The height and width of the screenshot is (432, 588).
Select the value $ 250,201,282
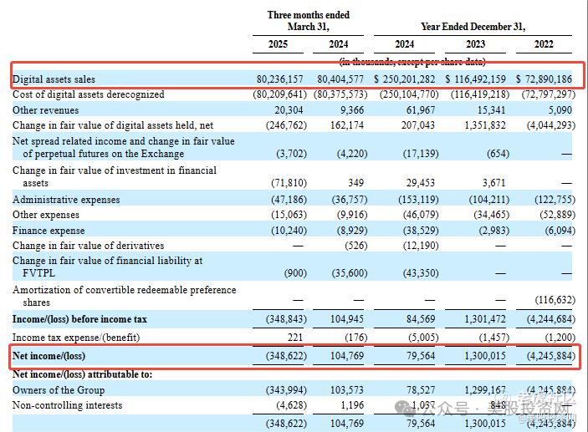tap(404, 79)
